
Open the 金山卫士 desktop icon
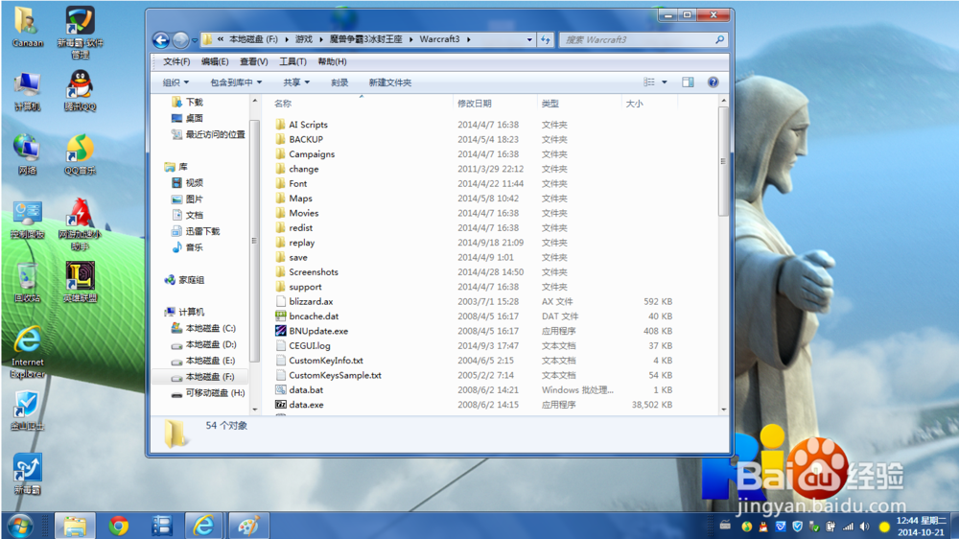[28, 410]
